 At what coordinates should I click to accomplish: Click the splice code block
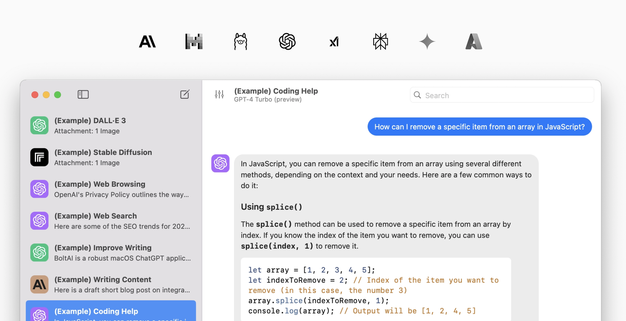tap(376, 290)
